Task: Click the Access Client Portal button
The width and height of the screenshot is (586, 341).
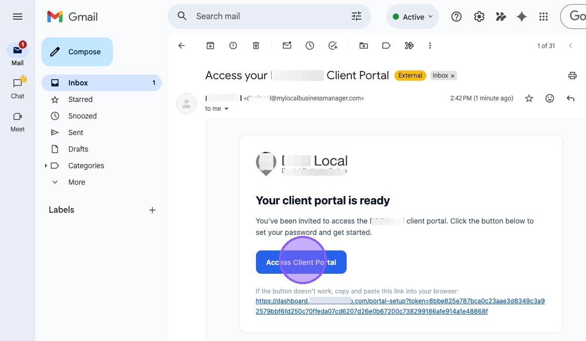Action: pyautogui.click(x=301, y=262)
